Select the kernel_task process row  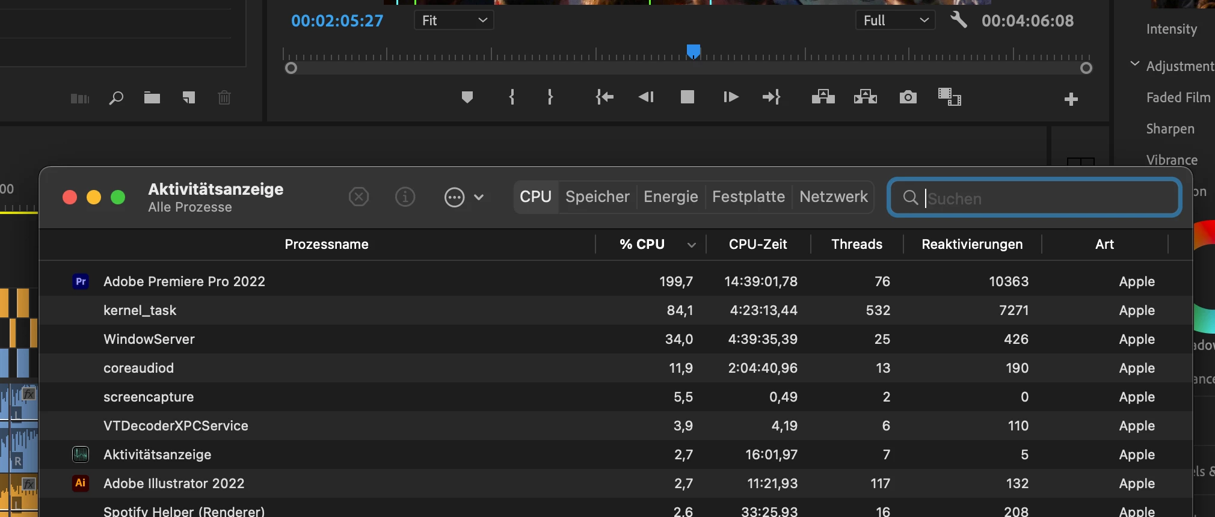coord(615,310)
